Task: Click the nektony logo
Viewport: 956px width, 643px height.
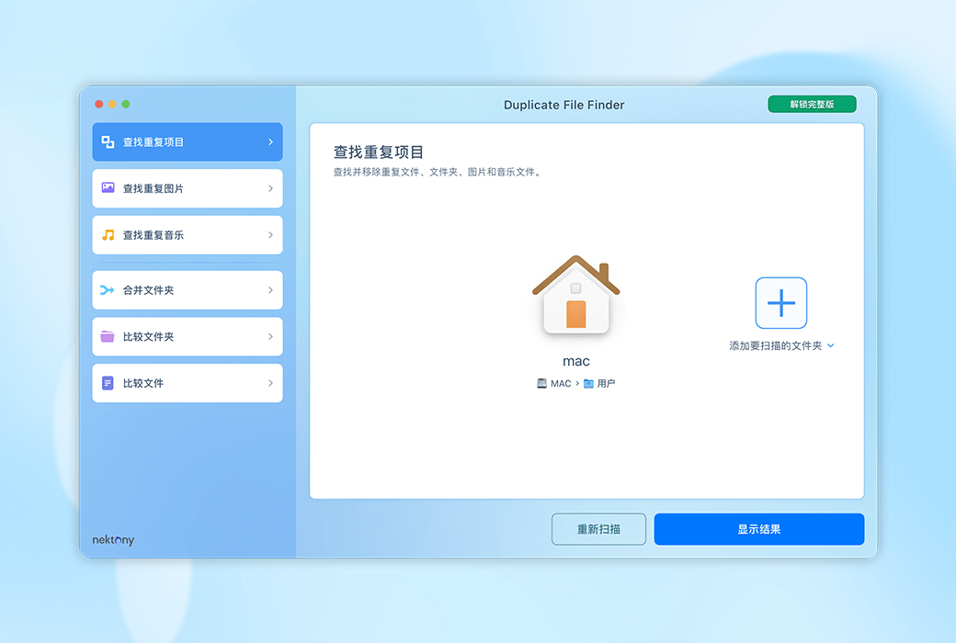Action: [x=113, y=540]
